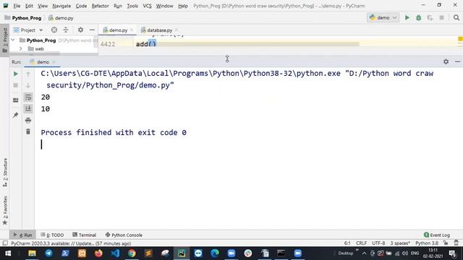The width and height of the screenshot is (463, 260).
Task: Click locate file target icon in Project panel
Action: 54,30
